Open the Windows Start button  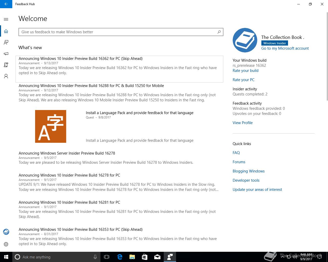tap(6, 257)
